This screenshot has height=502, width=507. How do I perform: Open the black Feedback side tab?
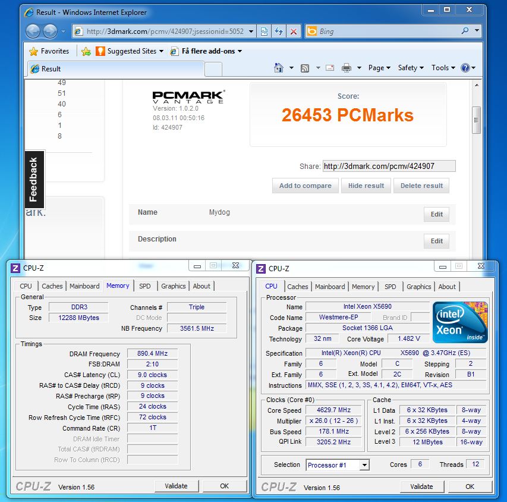34,179
